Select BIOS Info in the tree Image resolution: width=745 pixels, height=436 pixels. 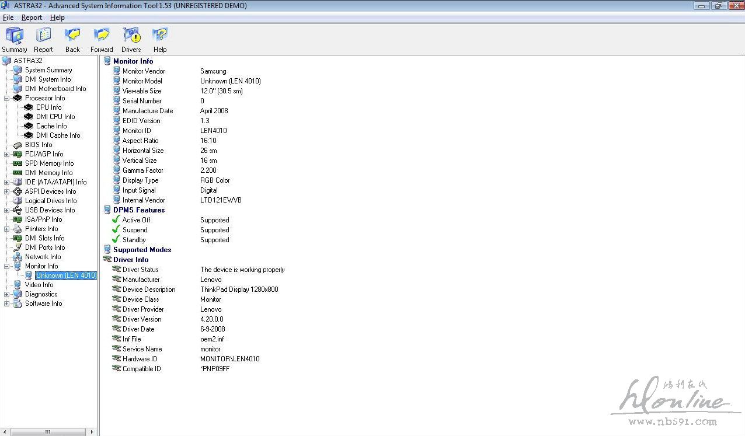pyautogui.click(x=38, y=145)
